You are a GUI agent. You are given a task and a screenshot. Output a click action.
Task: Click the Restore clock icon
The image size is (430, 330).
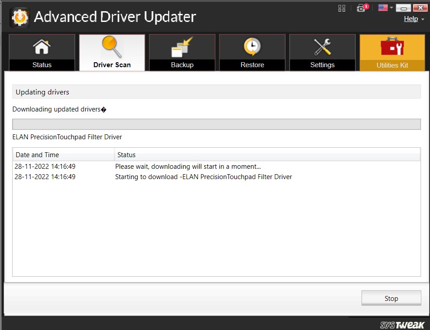(x=252, y=46)
